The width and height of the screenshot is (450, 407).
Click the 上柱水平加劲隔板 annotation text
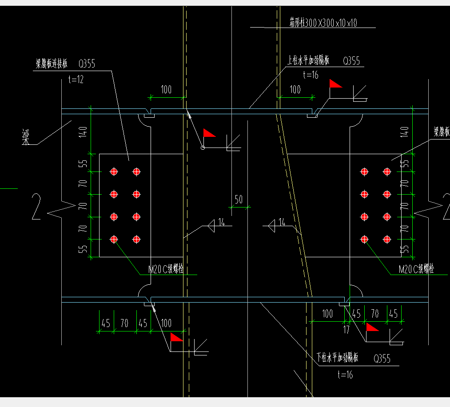[308, 60]
